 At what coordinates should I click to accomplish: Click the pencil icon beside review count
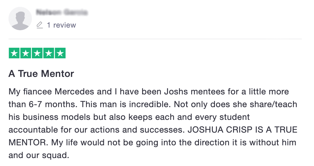click(40, 25)
